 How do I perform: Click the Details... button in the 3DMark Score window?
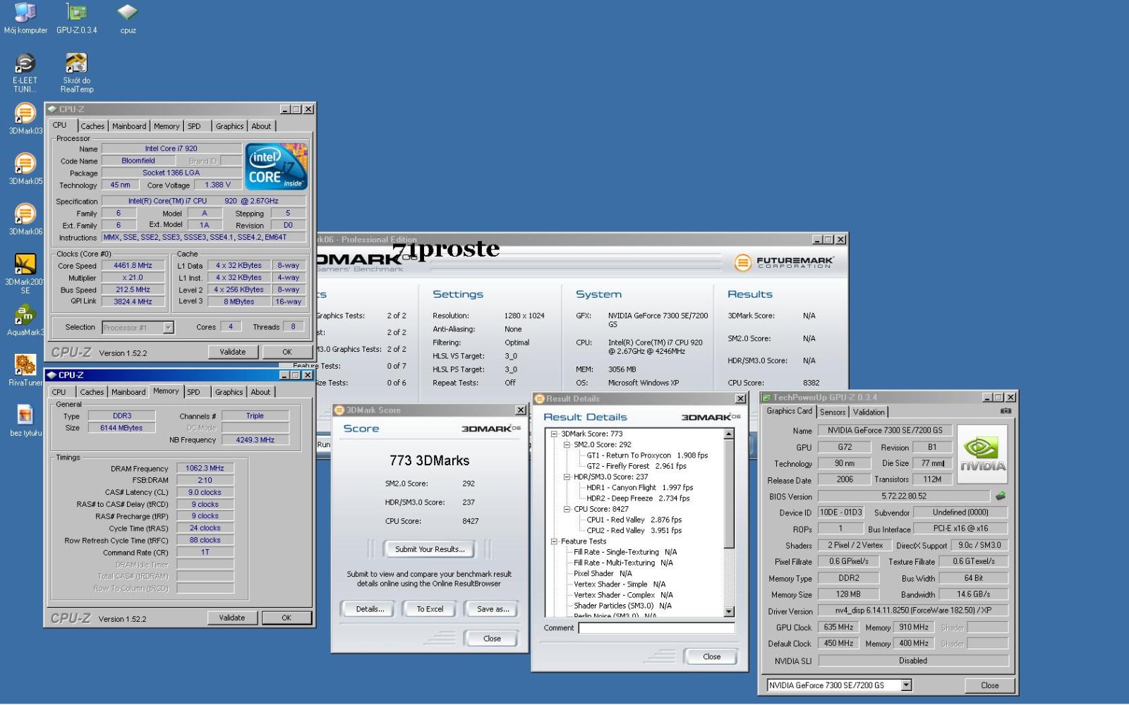370,609
